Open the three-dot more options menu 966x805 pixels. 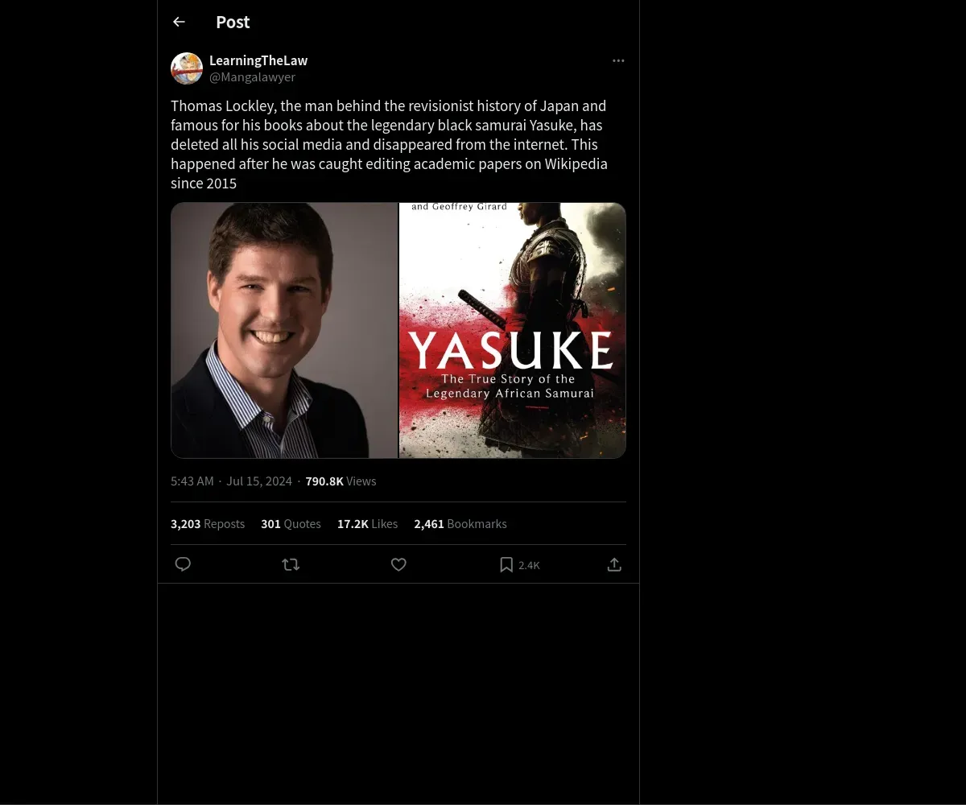point(618,60)
